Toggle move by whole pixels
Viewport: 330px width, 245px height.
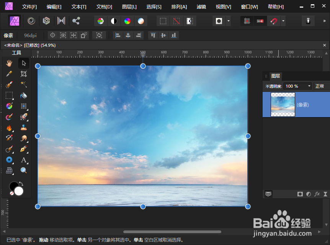click(260, 21)
